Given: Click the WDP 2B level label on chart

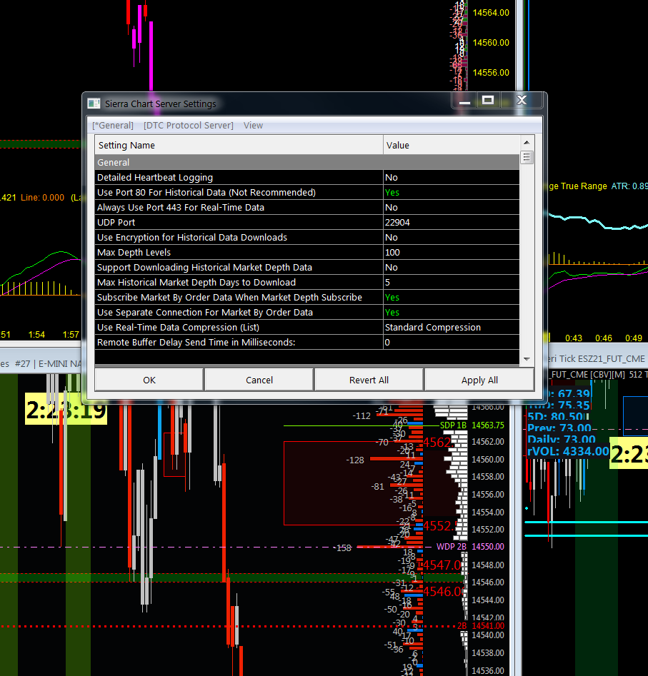Looking at the screenshot, I should pos(452,547).
